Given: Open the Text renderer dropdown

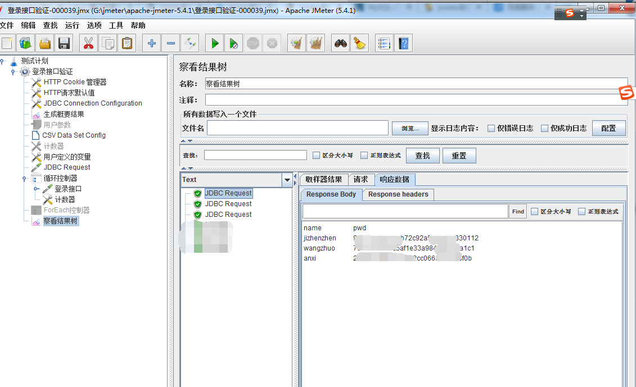Looking at the screenshot, I should pos(287,180).
